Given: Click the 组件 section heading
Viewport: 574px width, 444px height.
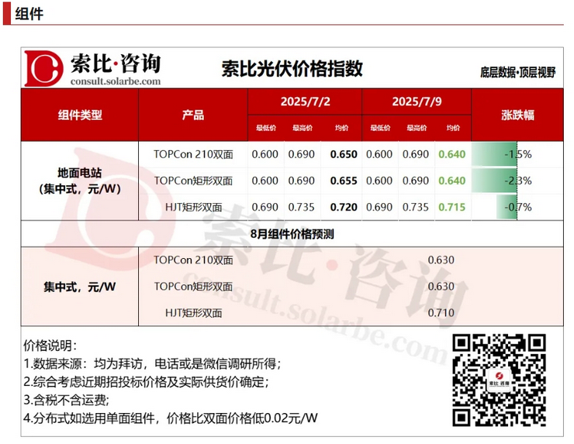Looking at the screenshot, I should 29,14.
